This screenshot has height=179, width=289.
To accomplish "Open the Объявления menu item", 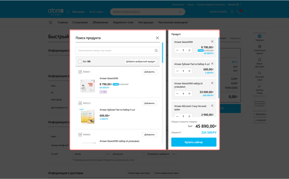I will coord(100,22).
